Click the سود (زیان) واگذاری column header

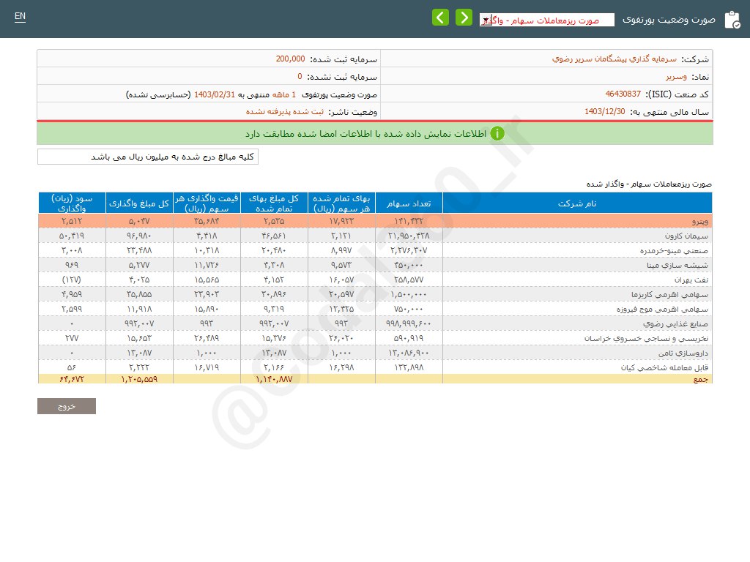(72, 203)
